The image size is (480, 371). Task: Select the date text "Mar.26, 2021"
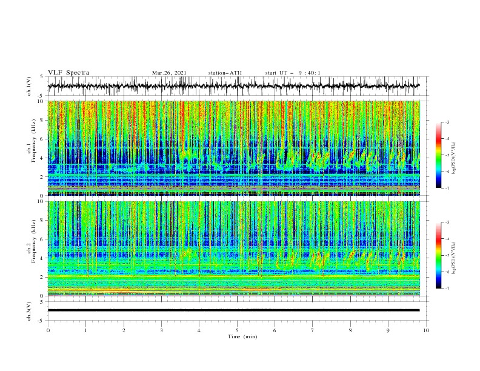(169, 73)
